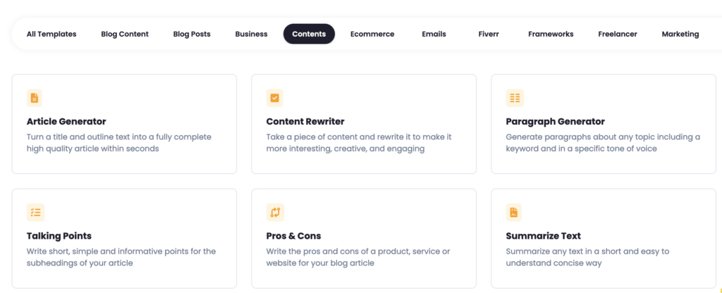Click the Paragraph Generator columns icon
Screen dimensions: 722x293
(x=515, y=98)
